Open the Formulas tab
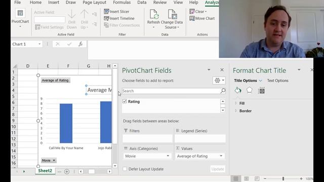This screenshot has width=324, height=182. tap(121, 3)
